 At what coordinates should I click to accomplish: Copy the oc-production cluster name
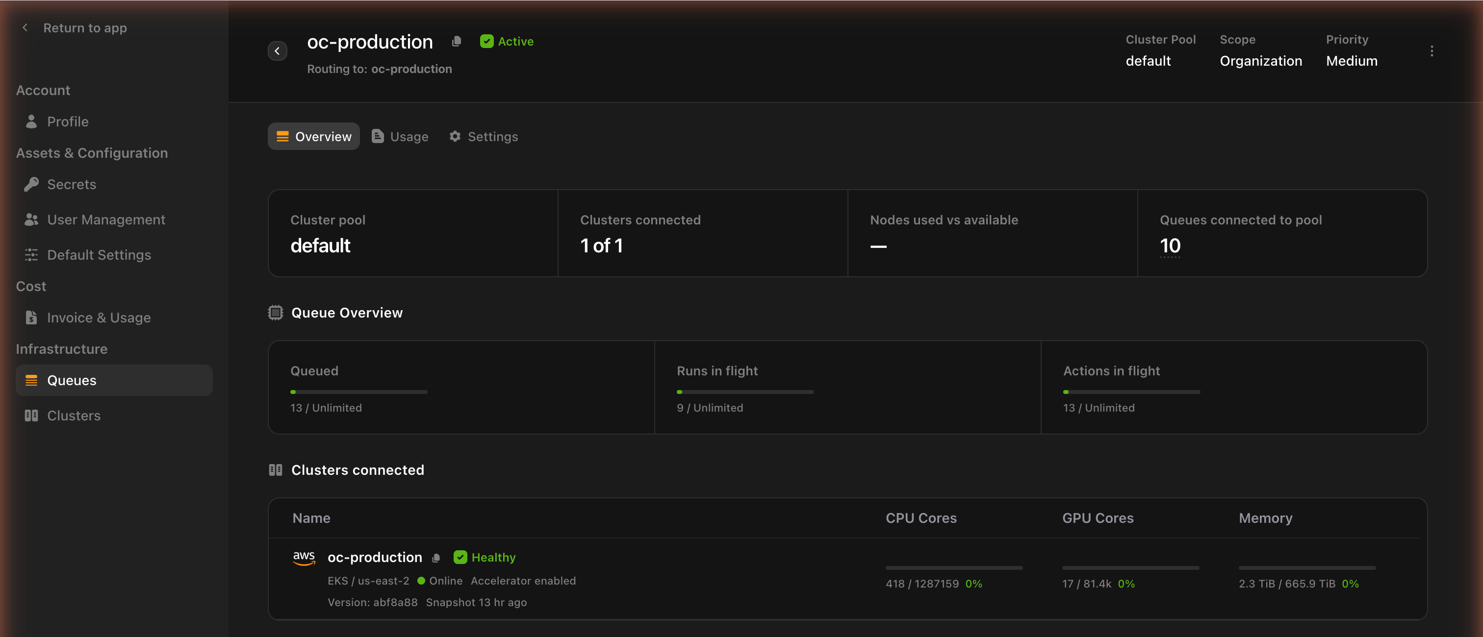[436, 558]
